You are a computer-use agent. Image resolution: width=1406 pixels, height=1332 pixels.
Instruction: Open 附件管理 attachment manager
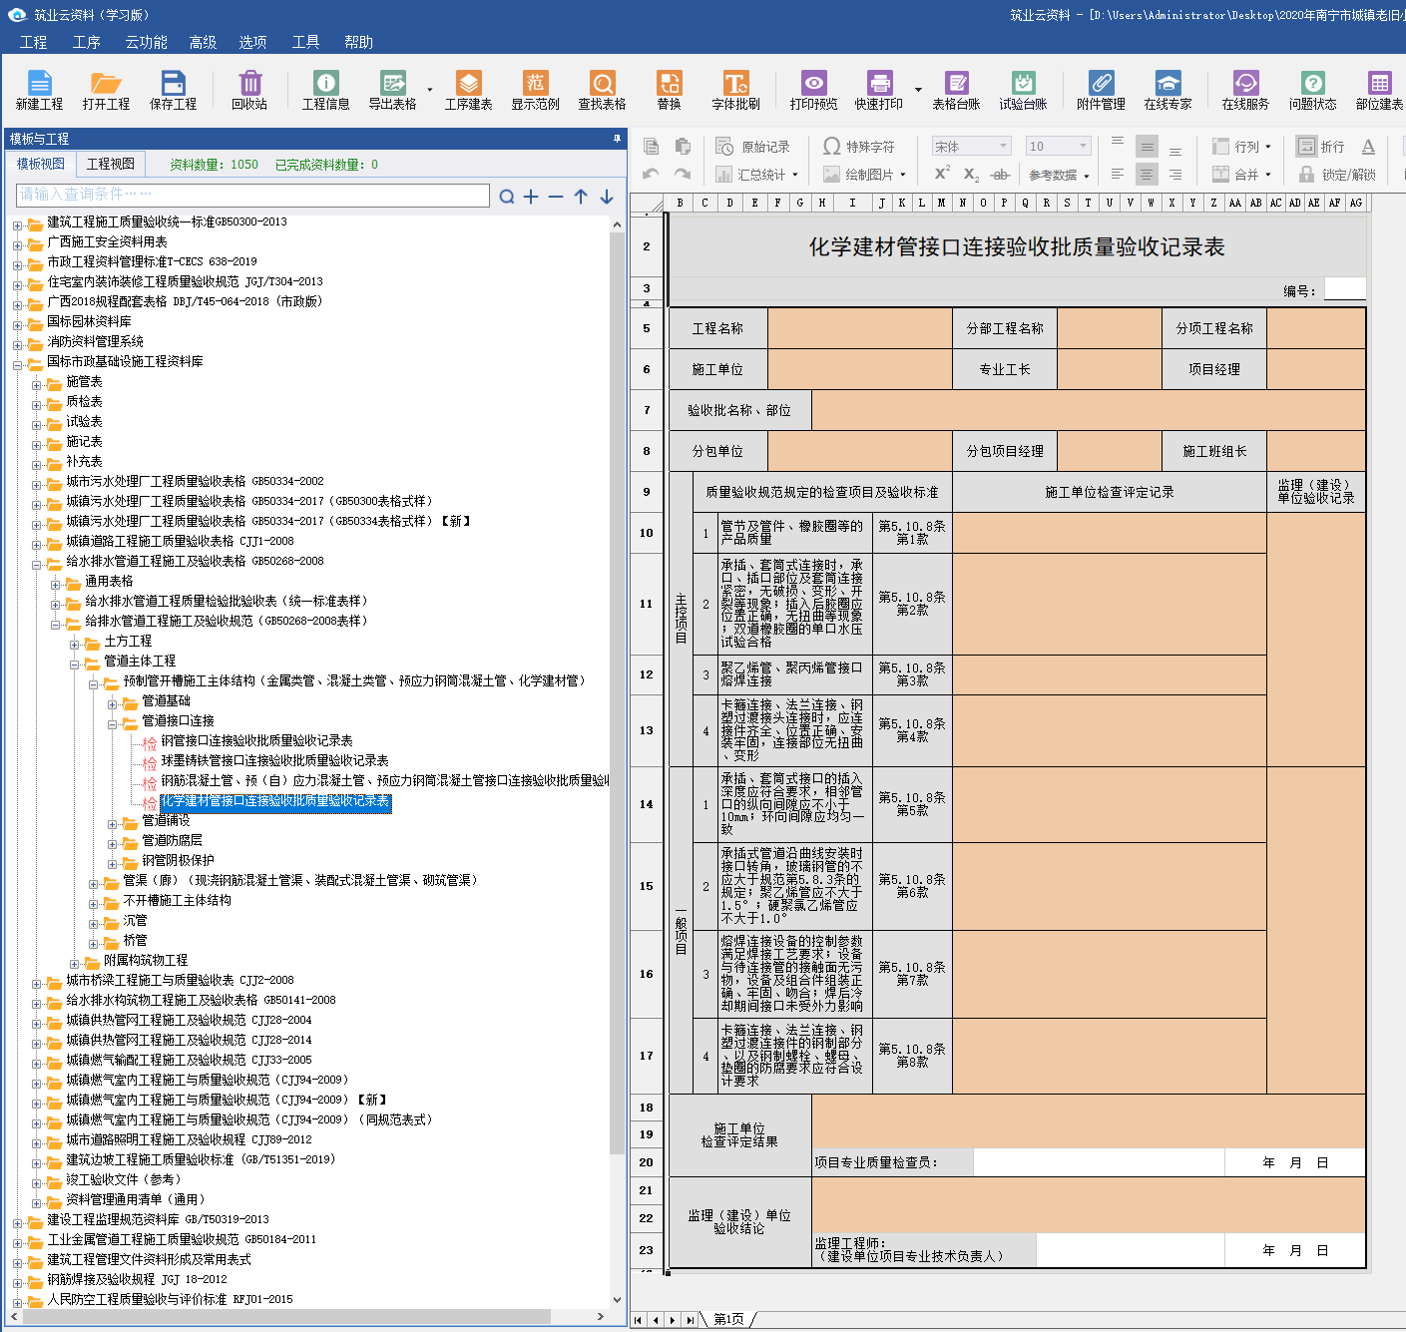click(x=1102, y=90)
